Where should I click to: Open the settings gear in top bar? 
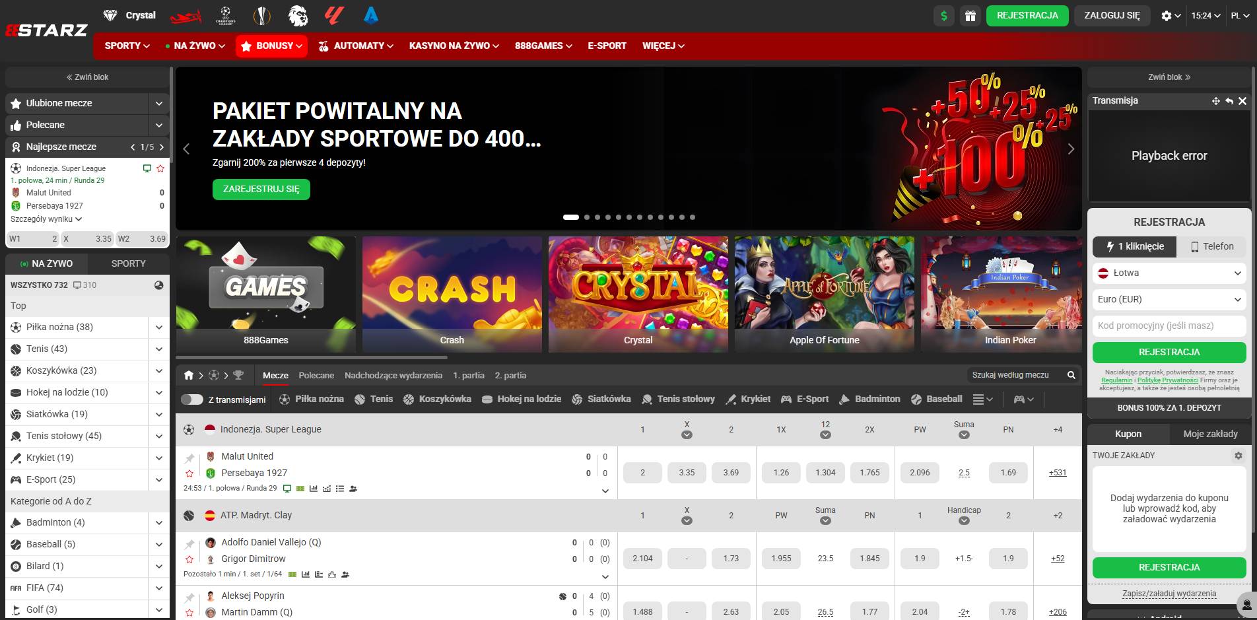tap(1167, 16)
